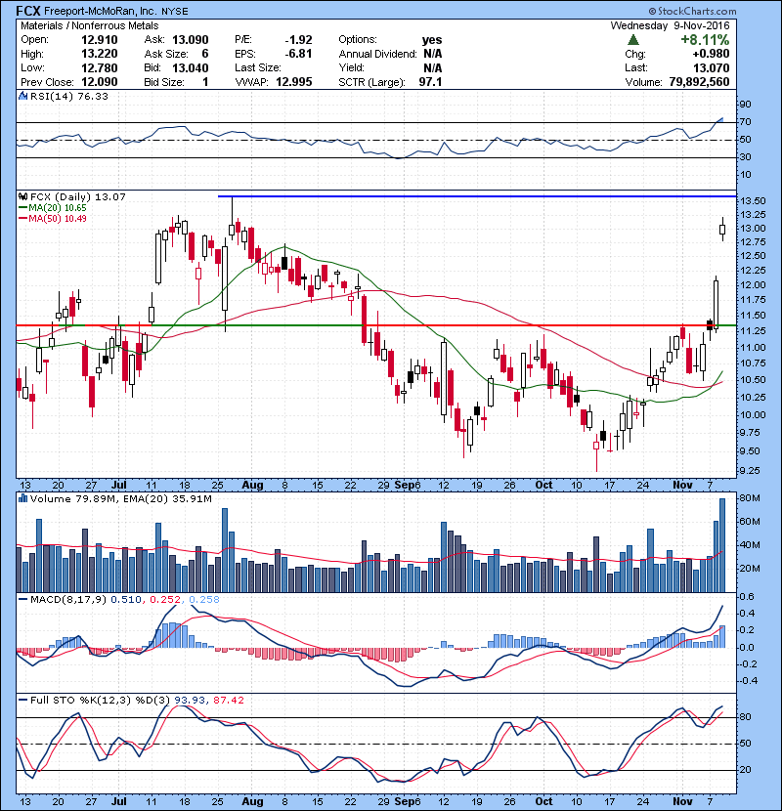Click the Freeport-McMoRan, Inc. company name
The height and width of the screenshot is (811, 782).
click(101, 11)
